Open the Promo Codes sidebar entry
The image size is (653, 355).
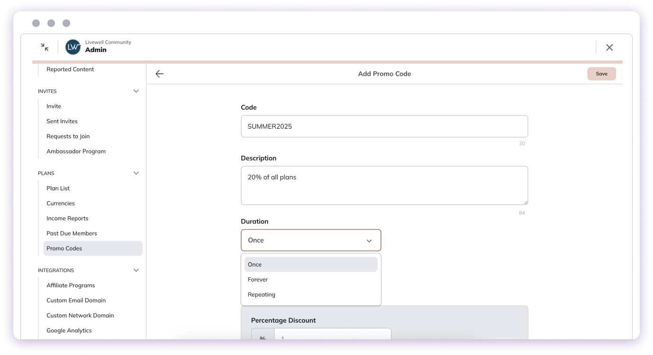tap(64, 248)
